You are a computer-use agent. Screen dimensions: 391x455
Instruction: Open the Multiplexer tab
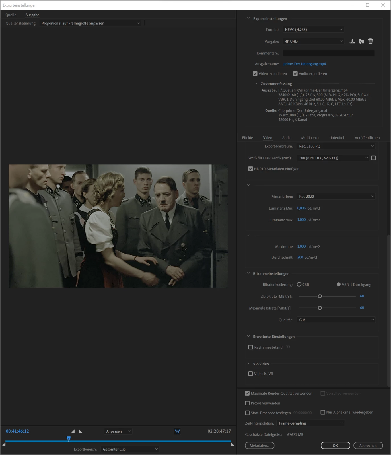click(x=310, y=138)
